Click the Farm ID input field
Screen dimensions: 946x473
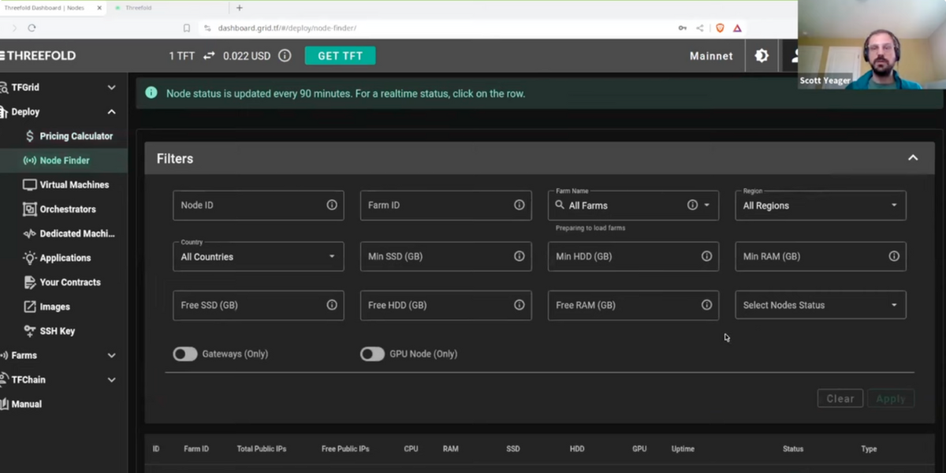(x=446, y=205)
